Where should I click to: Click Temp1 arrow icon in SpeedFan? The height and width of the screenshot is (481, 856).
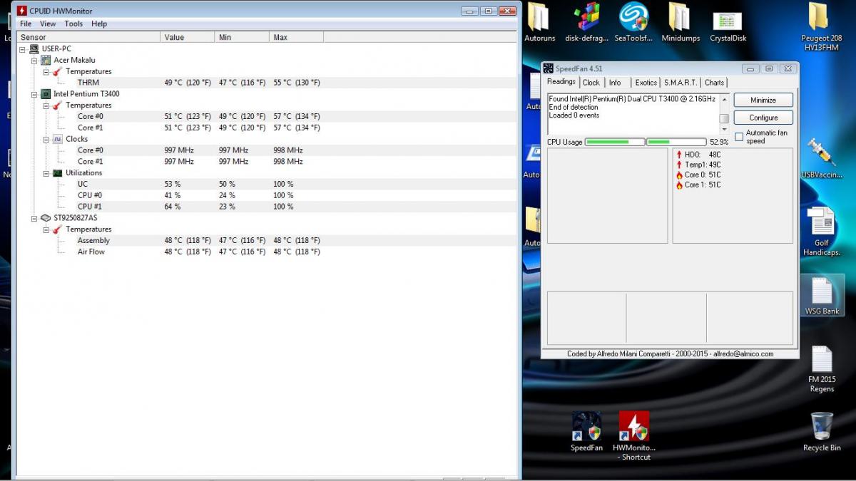coord(679,165)
